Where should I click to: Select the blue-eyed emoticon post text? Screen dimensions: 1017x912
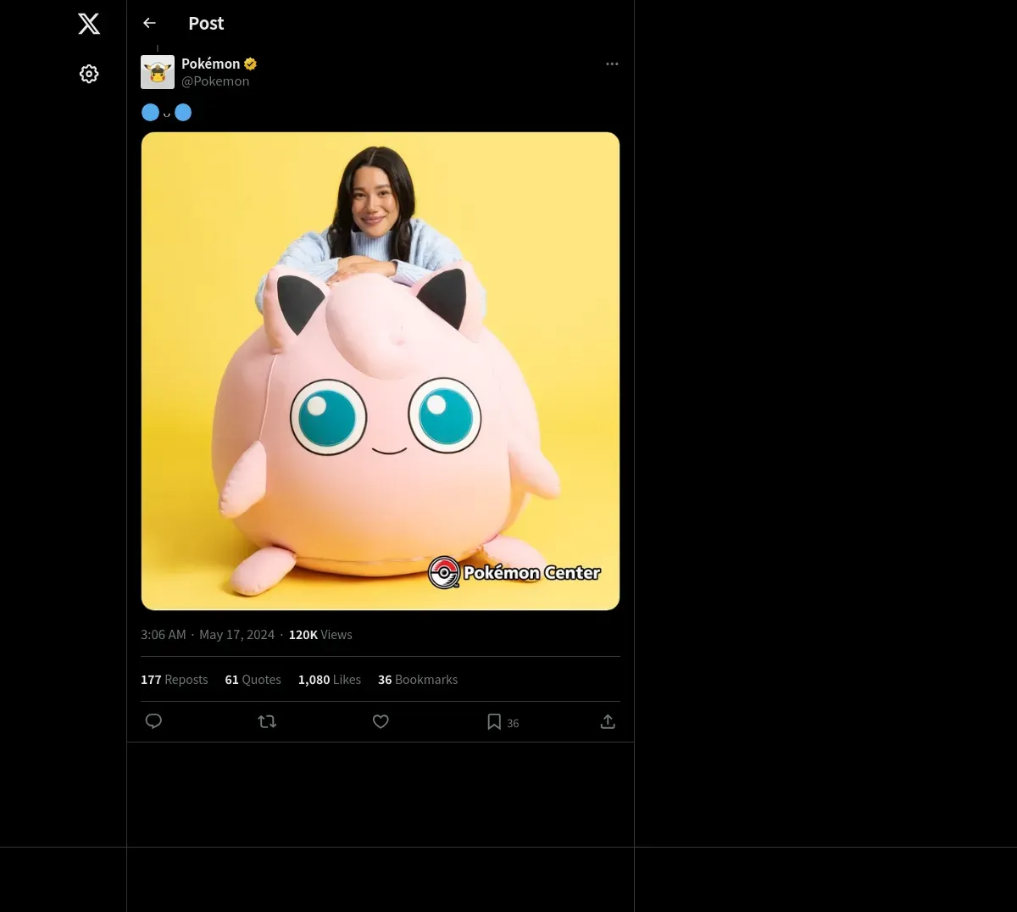pos(167,112)
